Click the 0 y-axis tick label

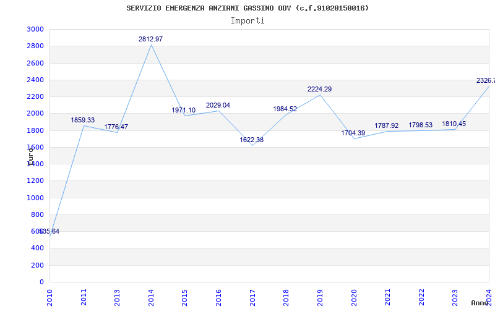click(x=41, y=282)
